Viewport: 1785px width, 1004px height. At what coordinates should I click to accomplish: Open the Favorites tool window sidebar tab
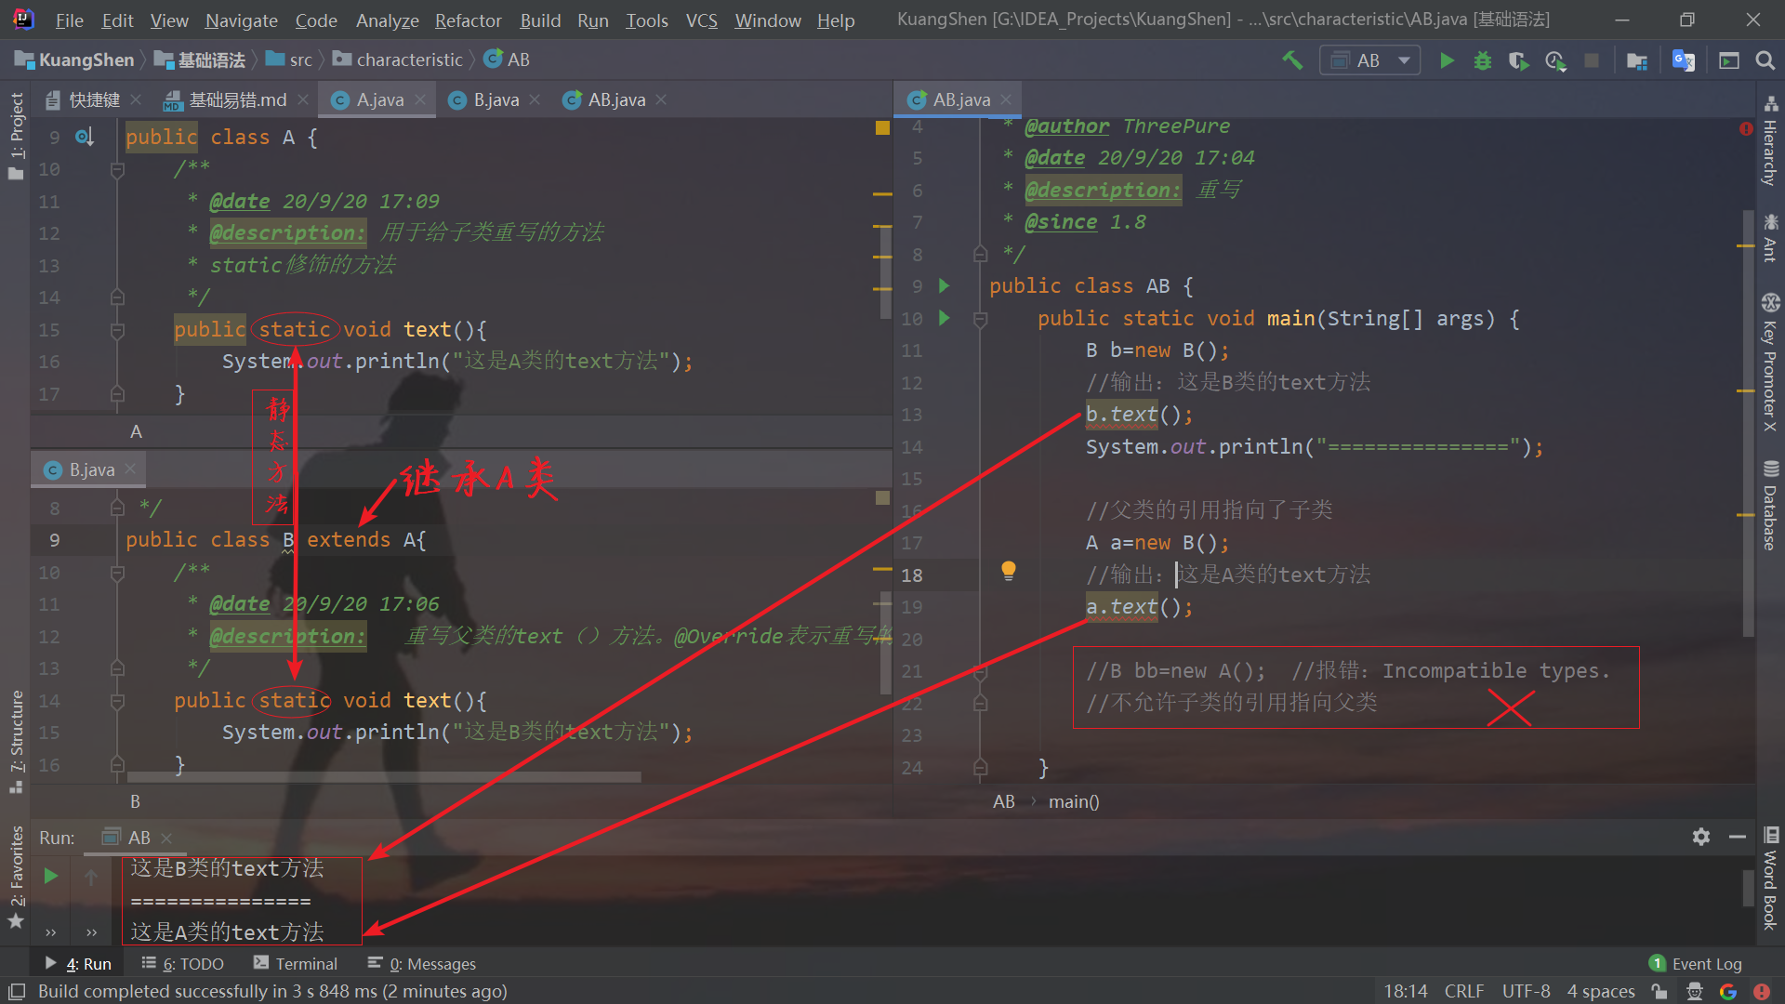[16, 876]
